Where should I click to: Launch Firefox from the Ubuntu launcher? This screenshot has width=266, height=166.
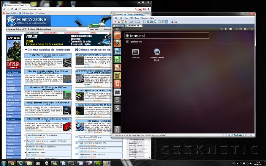[117, 43]
